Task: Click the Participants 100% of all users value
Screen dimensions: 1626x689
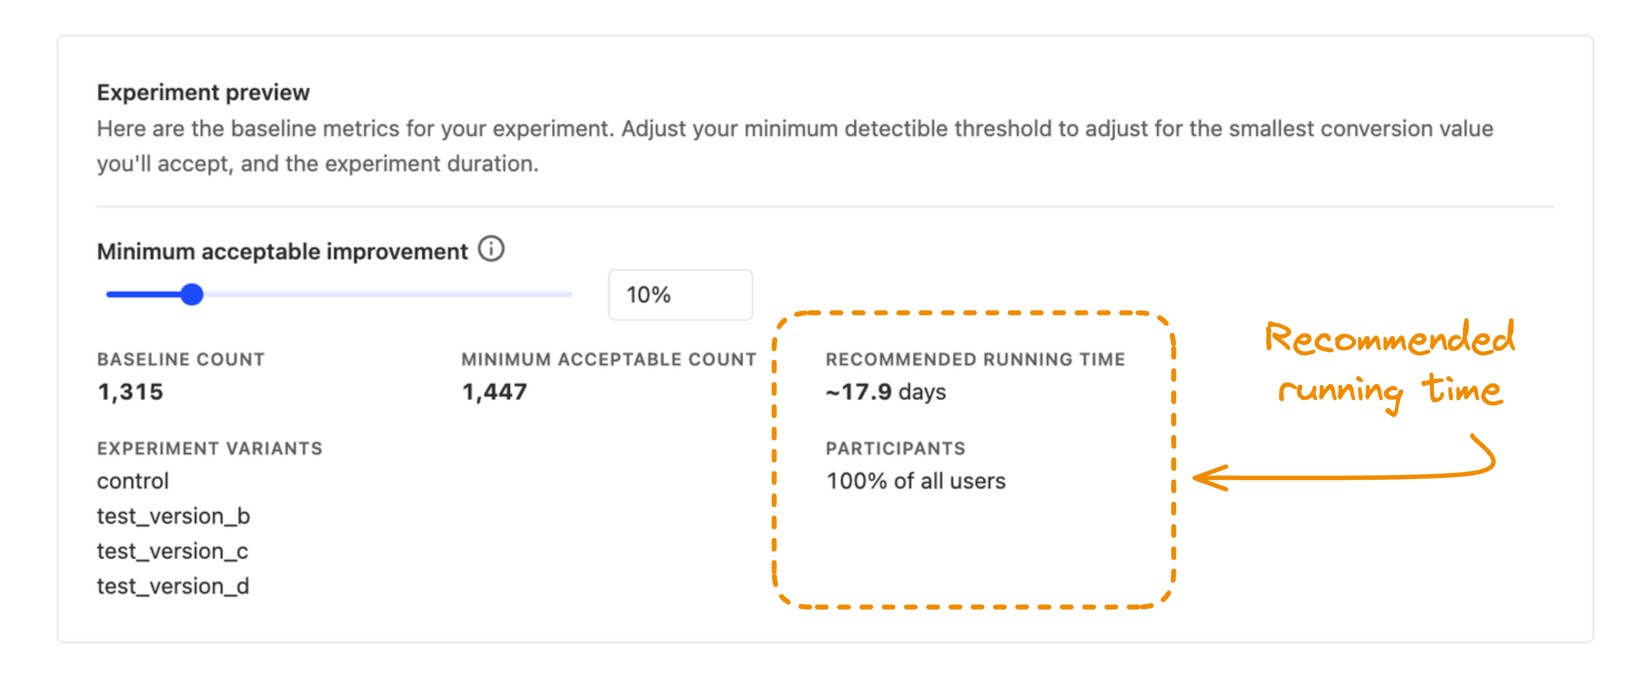Action: point(917,480)
